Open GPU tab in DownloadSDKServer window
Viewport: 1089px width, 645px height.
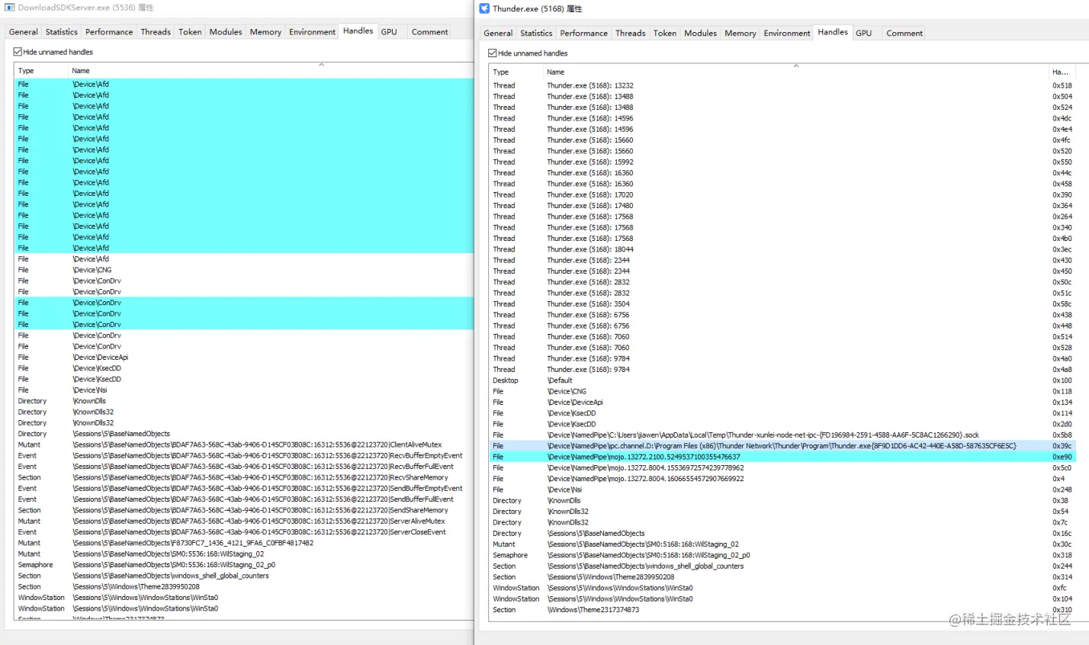[x=389, y=32]
